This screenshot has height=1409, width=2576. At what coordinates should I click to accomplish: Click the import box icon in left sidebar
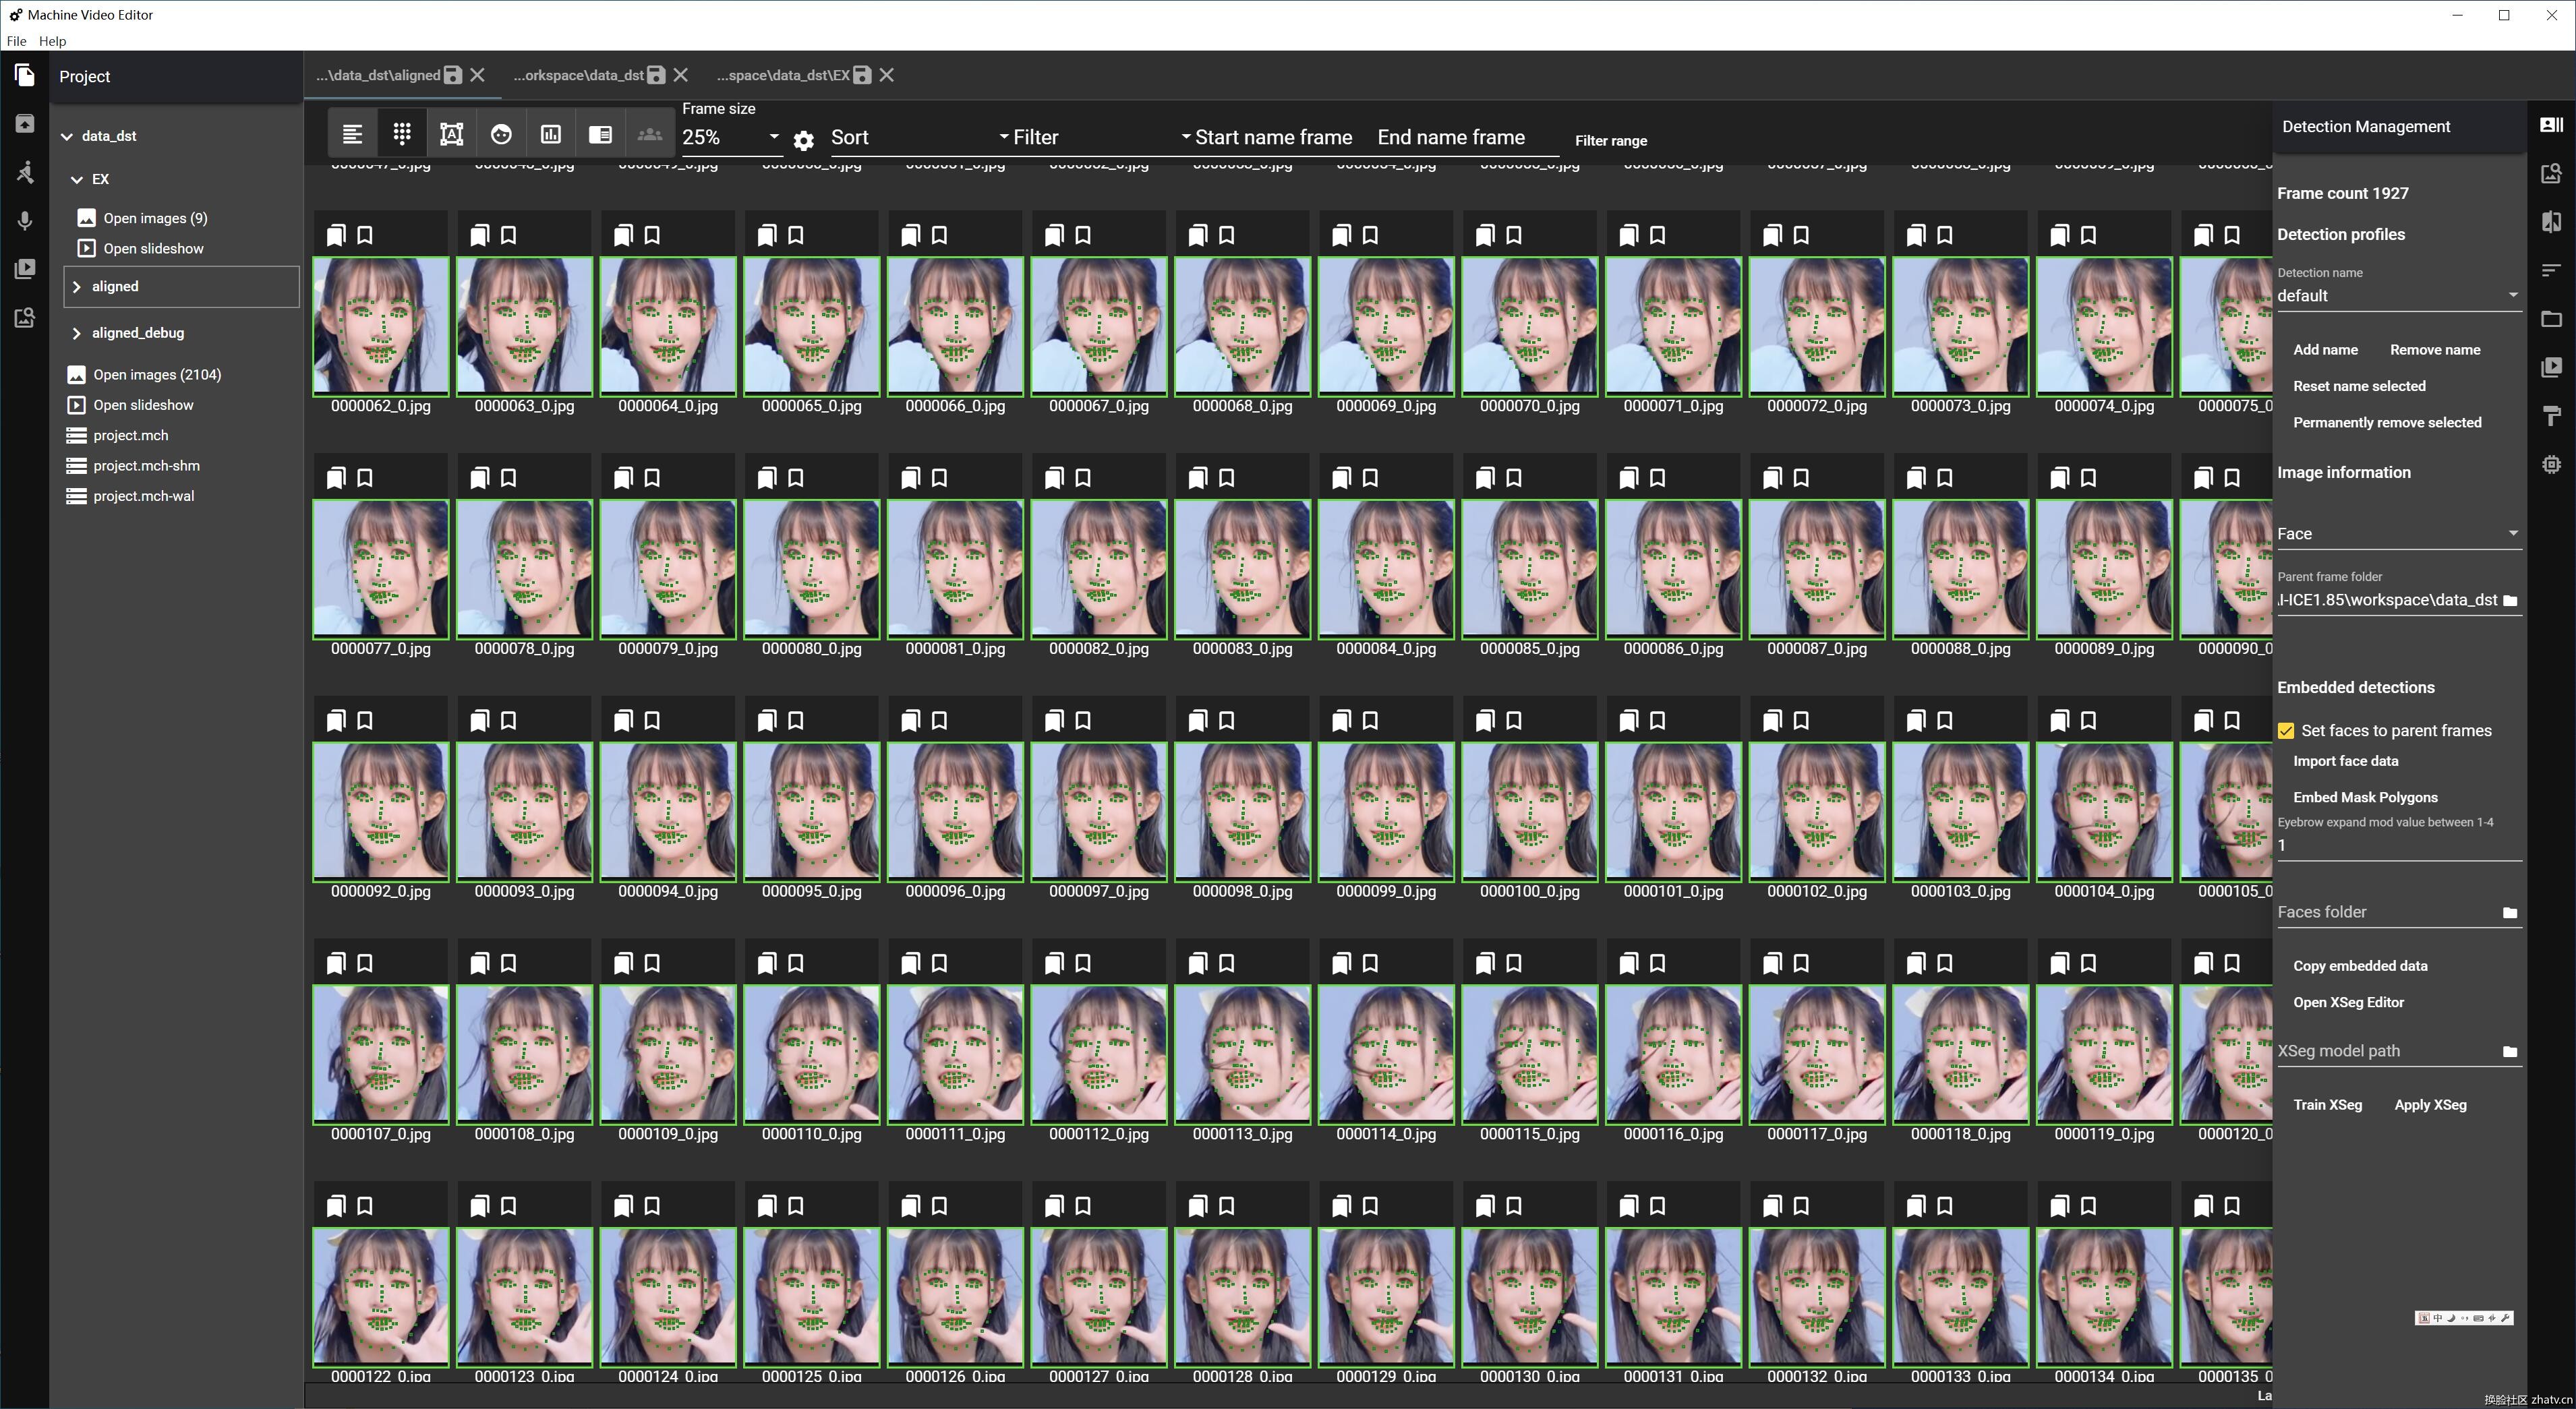(25, 124)
